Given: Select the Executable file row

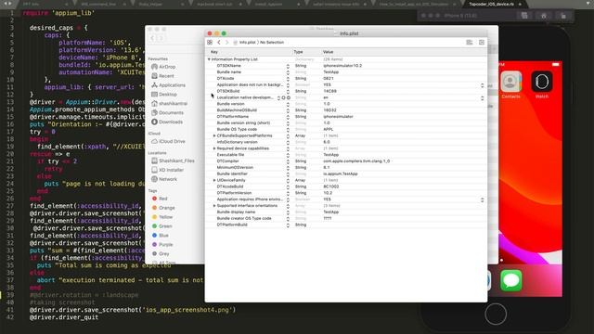Looking at the screenshot, I should (x=346, y=155).
